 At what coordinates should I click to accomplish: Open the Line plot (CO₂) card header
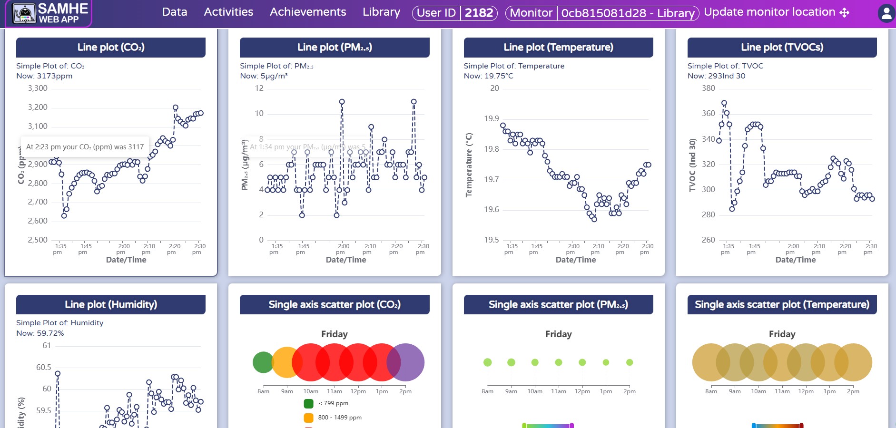(111, 47)
